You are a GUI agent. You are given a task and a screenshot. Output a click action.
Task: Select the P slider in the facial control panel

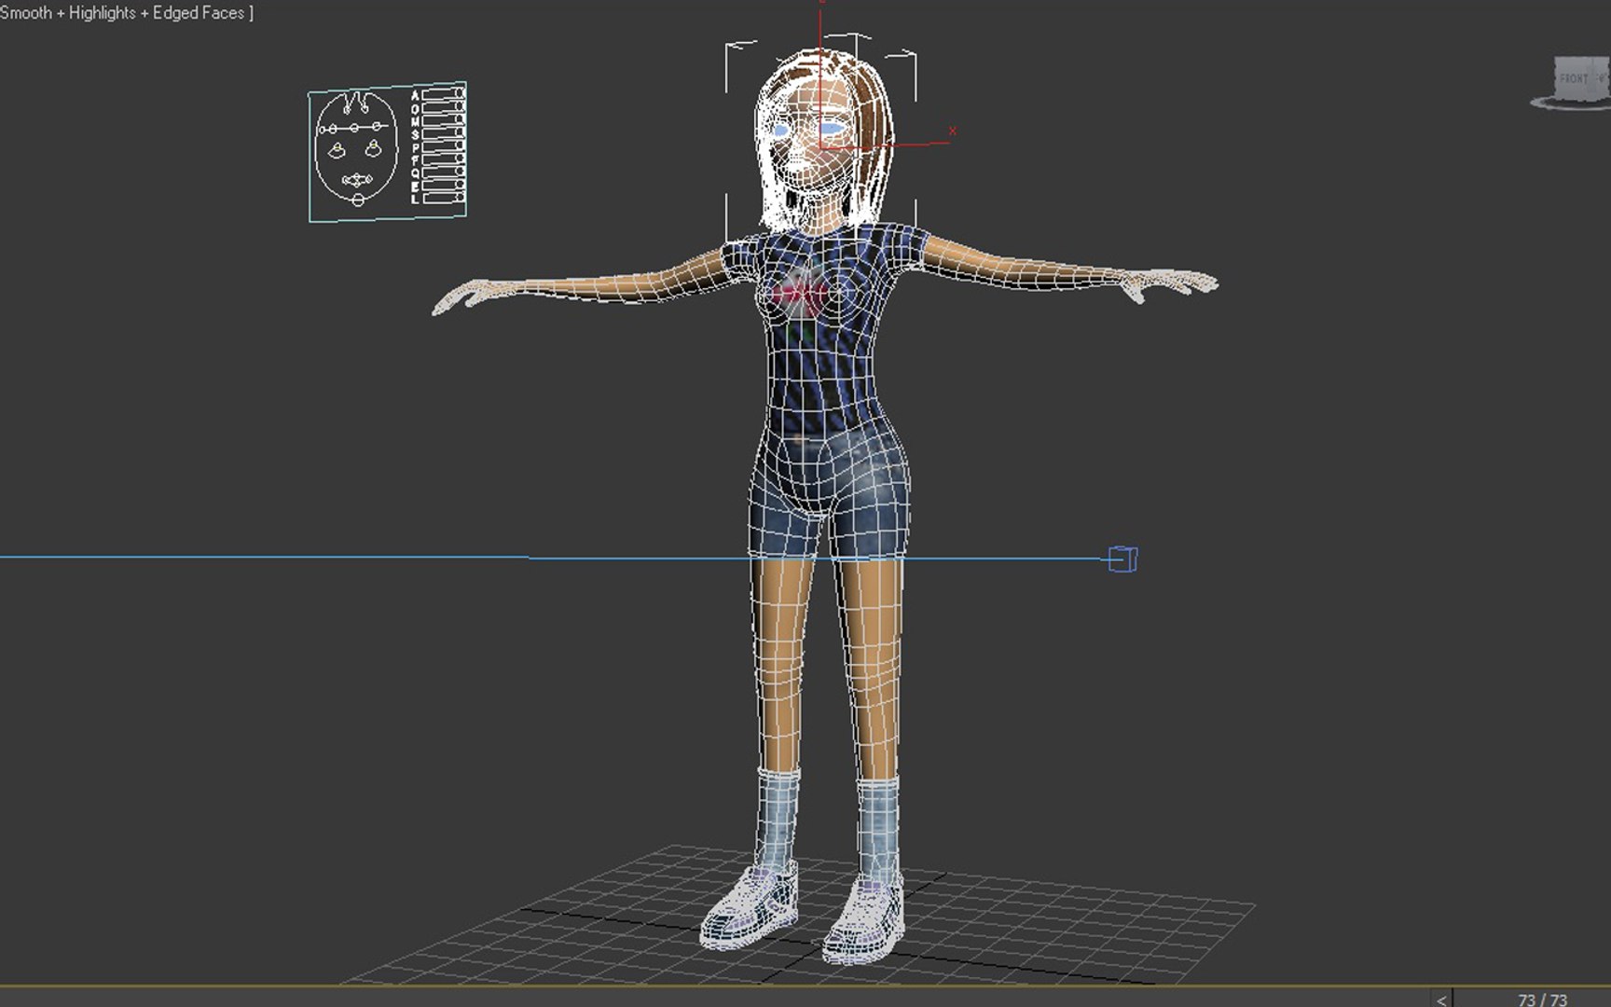click(444, 146)
